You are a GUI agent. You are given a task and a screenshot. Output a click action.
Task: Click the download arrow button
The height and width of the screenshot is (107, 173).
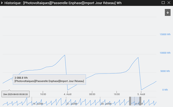(x=167, y=12)
